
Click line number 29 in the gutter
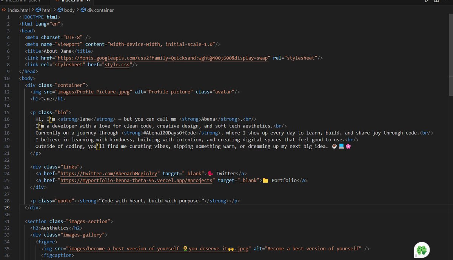[7, 207]
